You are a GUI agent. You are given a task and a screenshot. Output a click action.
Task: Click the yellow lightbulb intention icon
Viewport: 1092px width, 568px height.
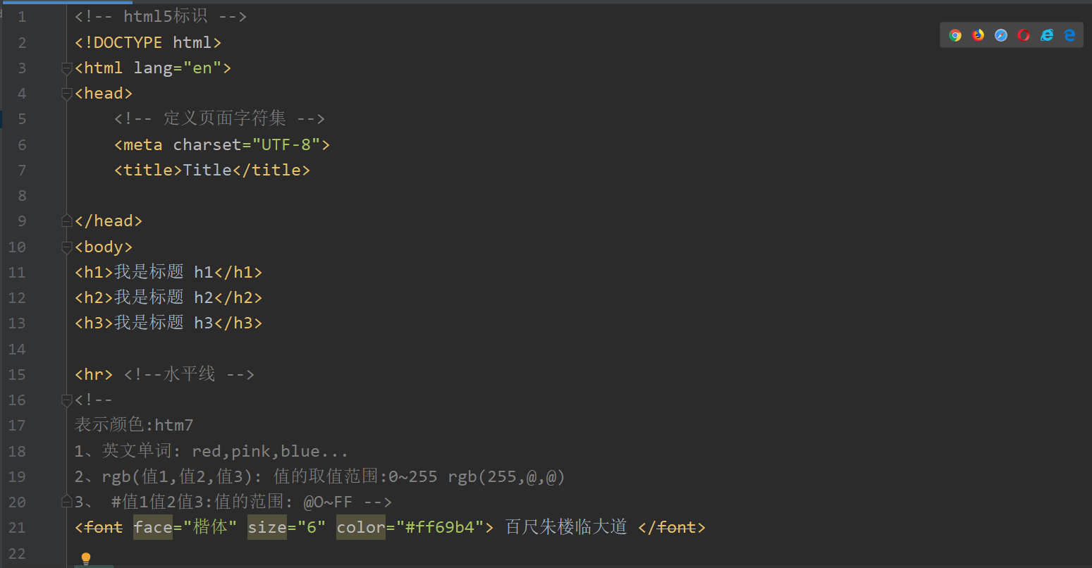(86, 559)
